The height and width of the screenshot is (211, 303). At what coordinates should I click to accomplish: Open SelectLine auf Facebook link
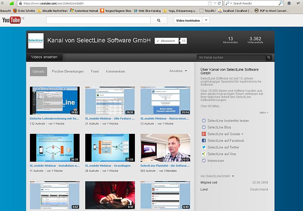point(226,141)
